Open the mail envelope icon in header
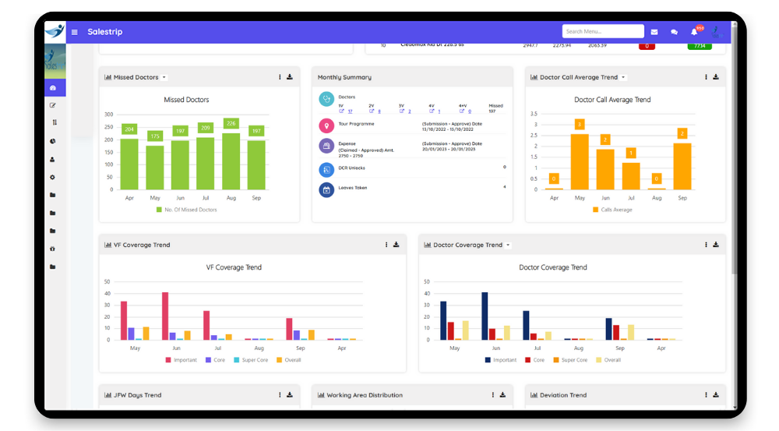Image resolution: width=779 pixels, height=431 pixels. pyautogui.click(x=654, y=32)
